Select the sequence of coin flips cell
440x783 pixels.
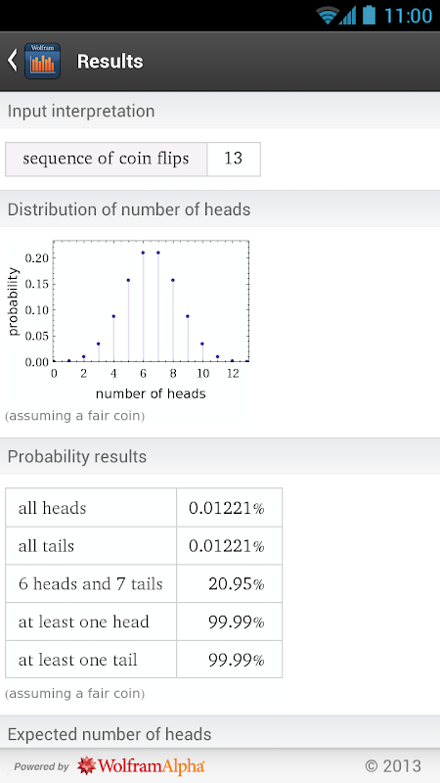[x=106, y=159]
